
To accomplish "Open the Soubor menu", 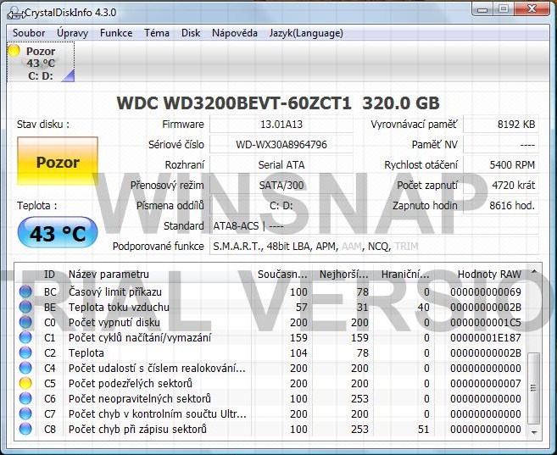I will tap(29, 33).
